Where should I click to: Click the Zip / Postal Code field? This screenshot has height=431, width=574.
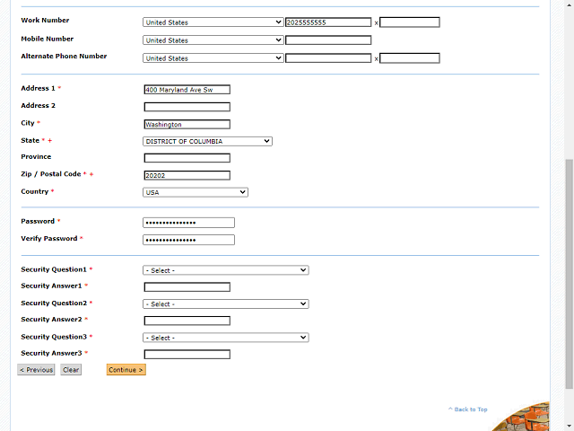click(x=187, y=176)
